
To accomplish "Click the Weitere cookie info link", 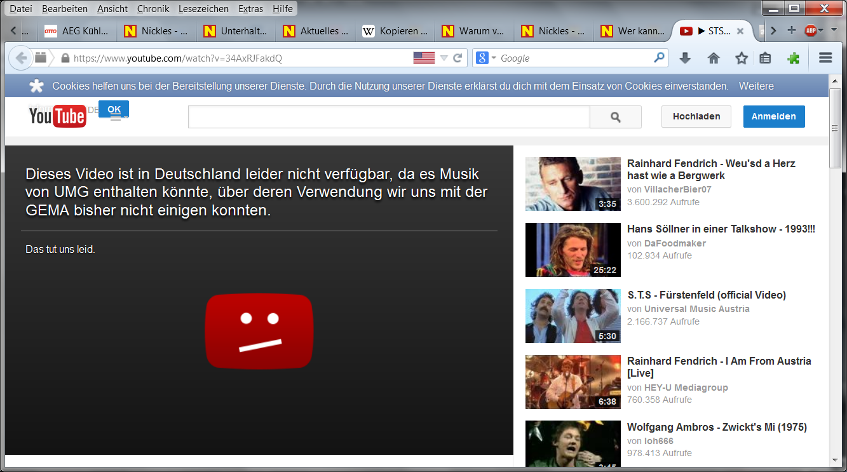I will coord(756,86).
